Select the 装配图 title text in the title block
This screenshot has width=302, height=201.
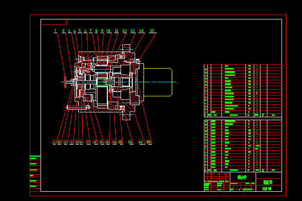click(x=268, y=182)
